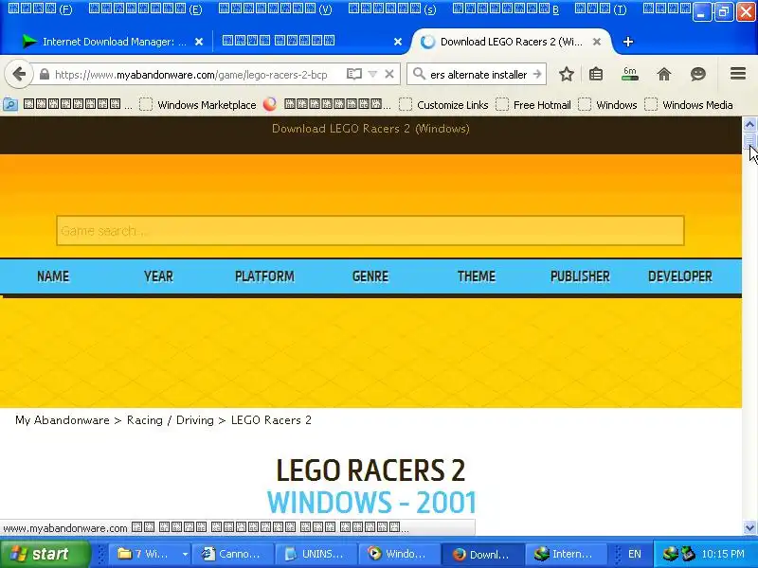Open reader view icon in address bar
The image size is (758, 568).
tap(353, 75)
